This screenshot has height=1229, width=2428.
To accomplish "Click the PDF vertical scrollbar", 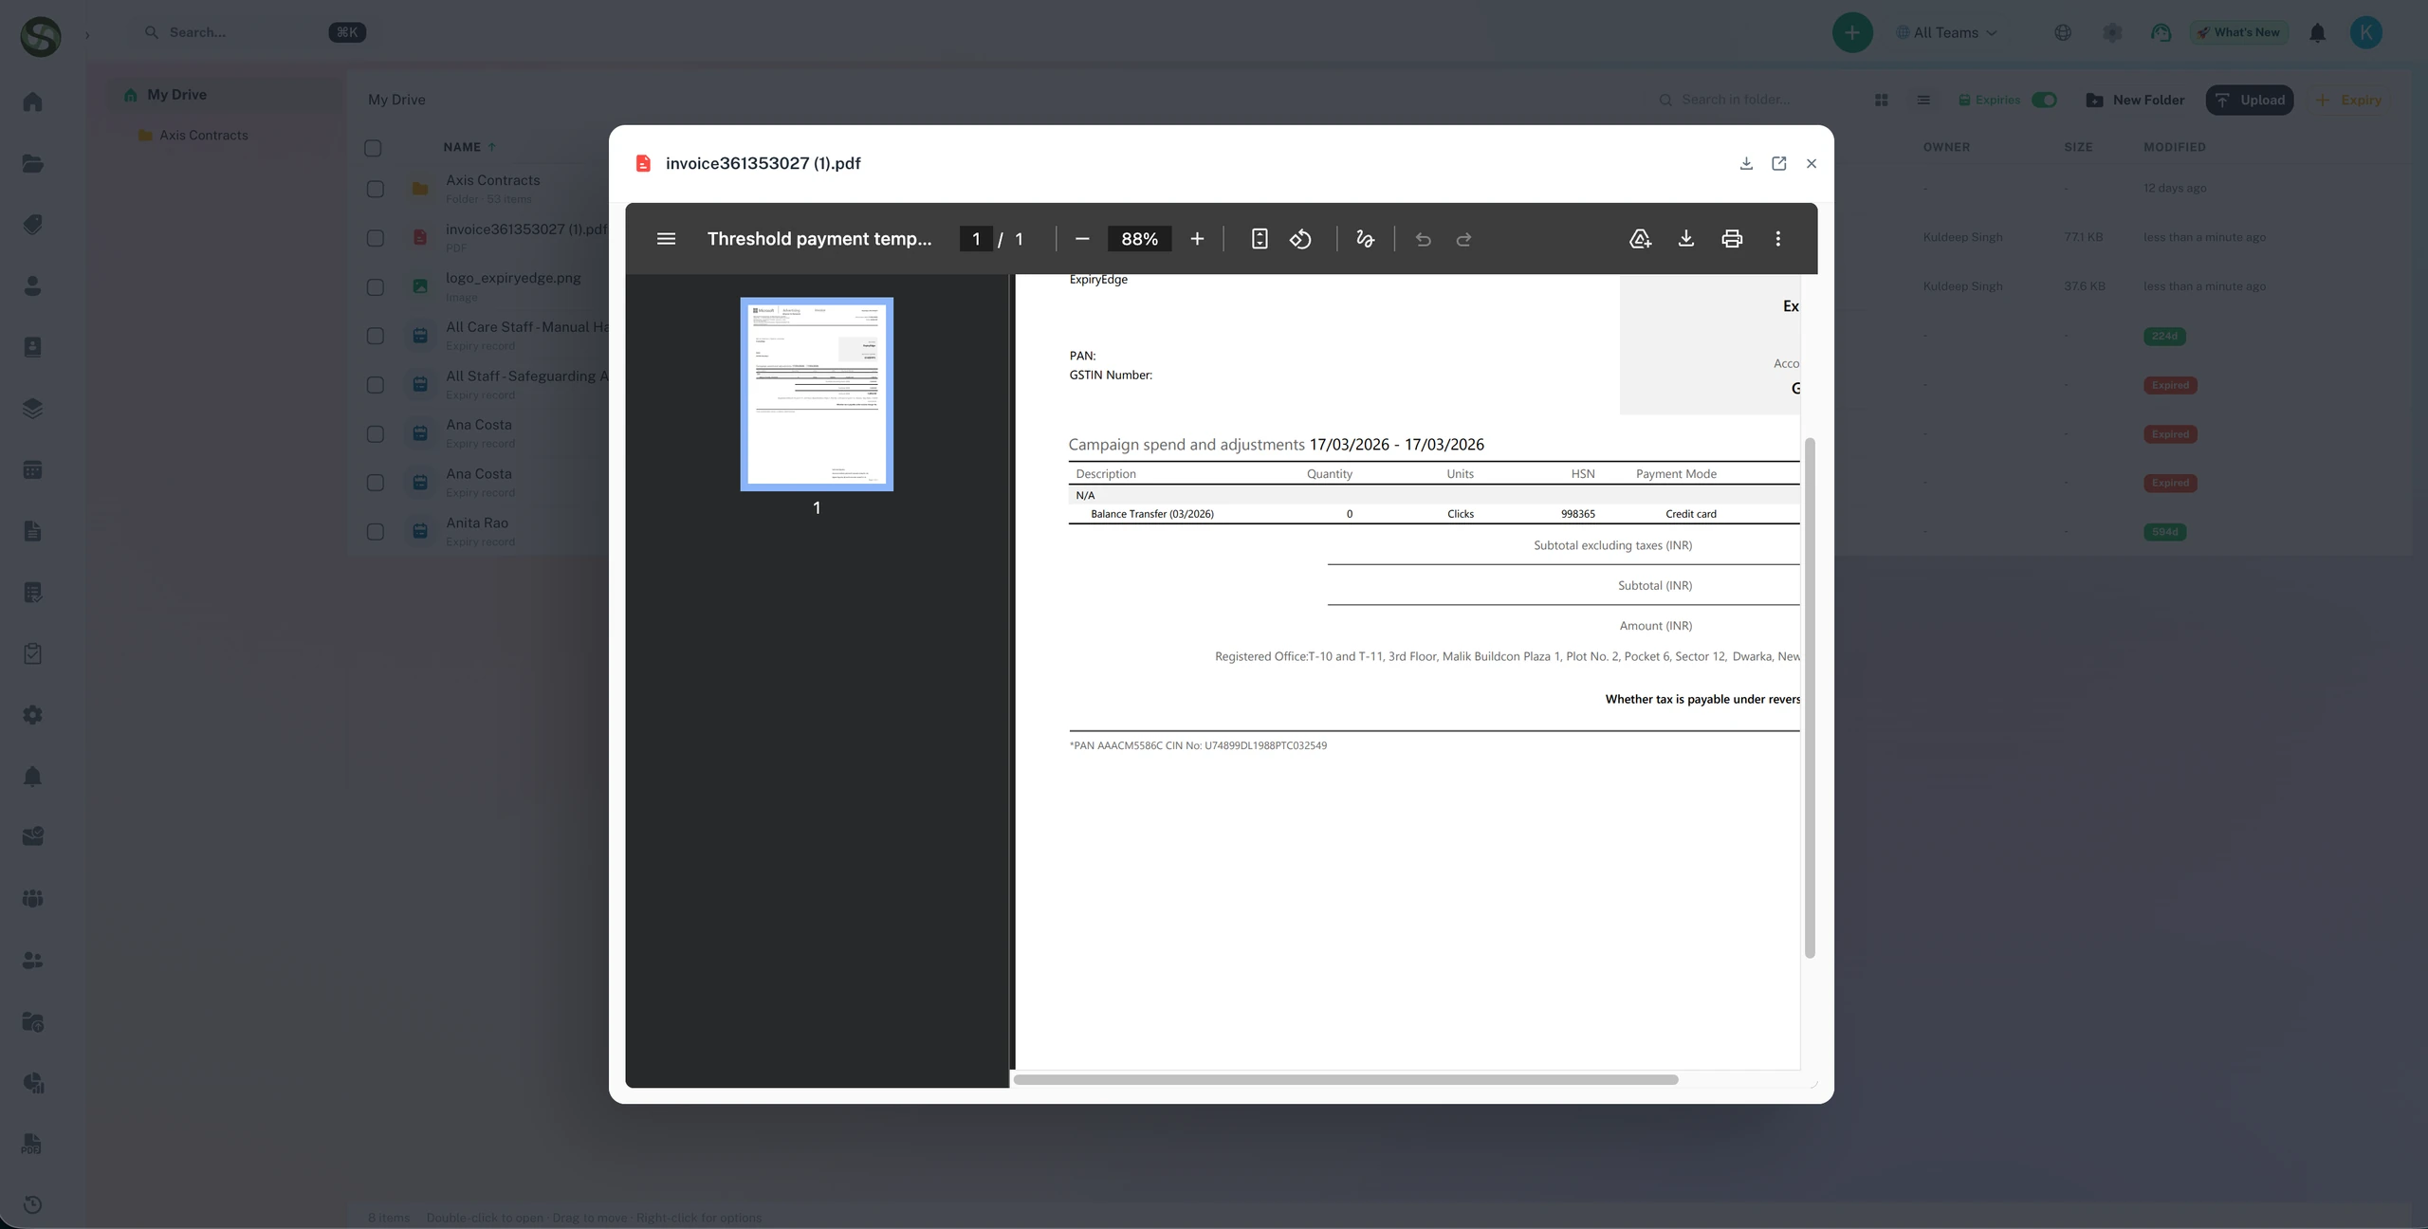I will 1810,698.
